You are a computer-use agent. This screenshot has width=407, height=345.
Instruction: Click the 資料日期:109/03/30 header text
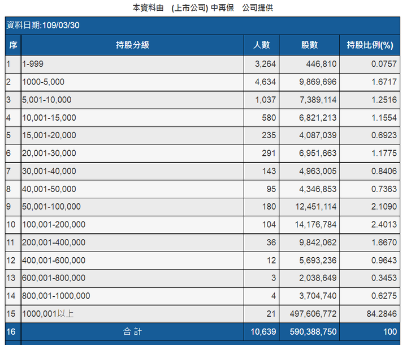43,25
